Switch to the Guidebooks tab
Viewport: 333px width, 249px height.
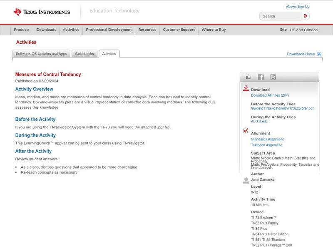click(x=84, y=54)
